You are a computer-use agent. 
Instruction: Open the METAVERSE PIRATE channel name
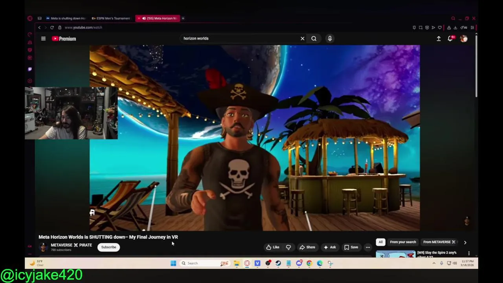(71, 245)
